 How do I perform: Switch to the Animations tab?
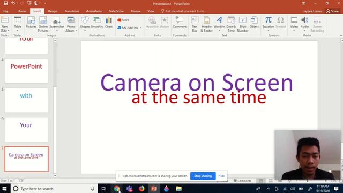94,11
